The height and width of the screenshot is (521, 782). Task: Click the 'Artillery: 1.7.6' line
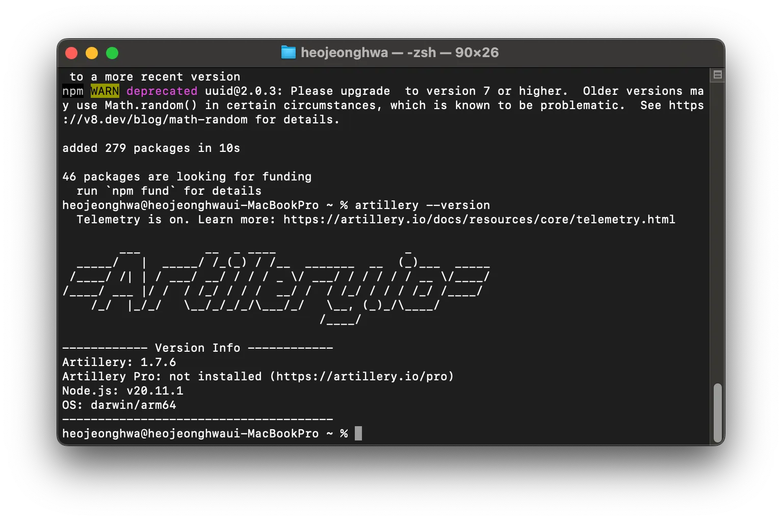pos(119,362)
